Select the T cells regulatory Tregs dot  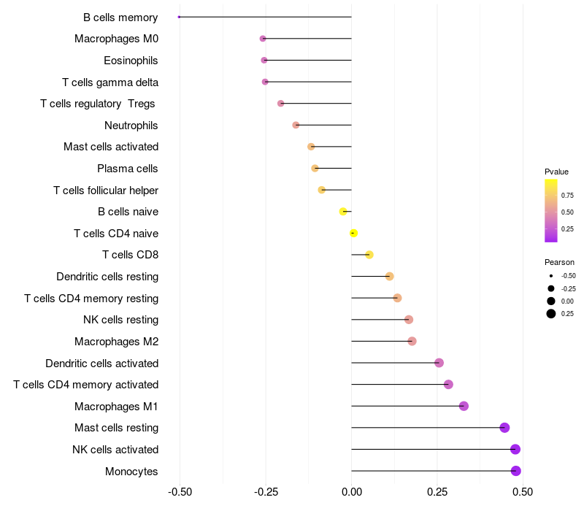click(x=281, y=103)
